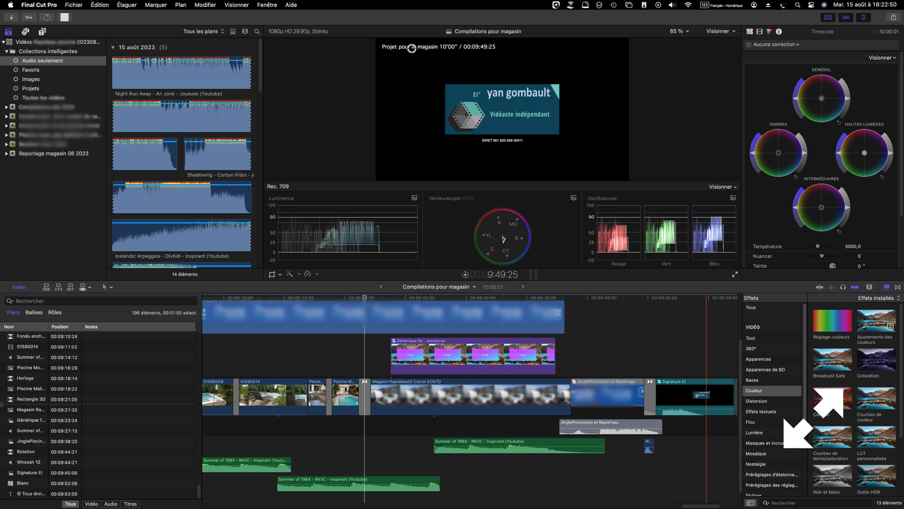Open the transform tool popup in viewer
Viewport: 904px width, 509px height.
(275, 274)
